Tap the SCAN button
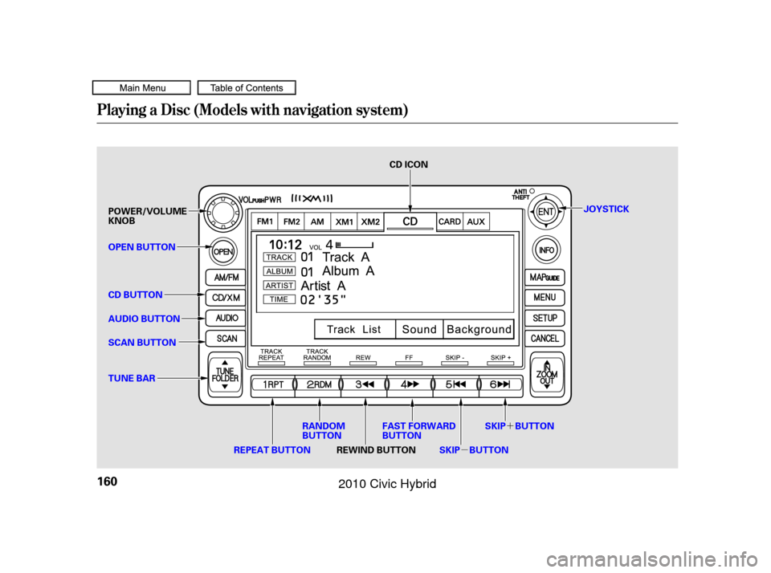The image size is (771, 573). pyautogui.click(x=226, y=339)
